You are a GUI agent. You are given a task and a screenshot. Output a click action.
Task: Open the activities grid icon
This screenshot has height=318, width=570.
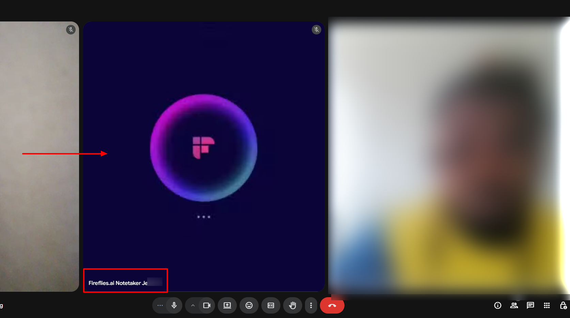click(547, 305)
